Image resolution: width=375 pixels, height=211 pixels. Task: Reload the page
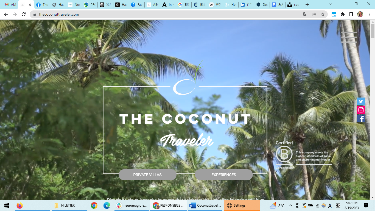coord(24,14)
